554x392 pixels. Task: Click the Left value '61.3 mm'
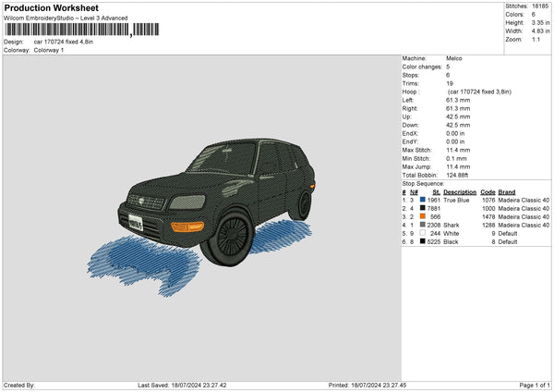pos(458,100)
